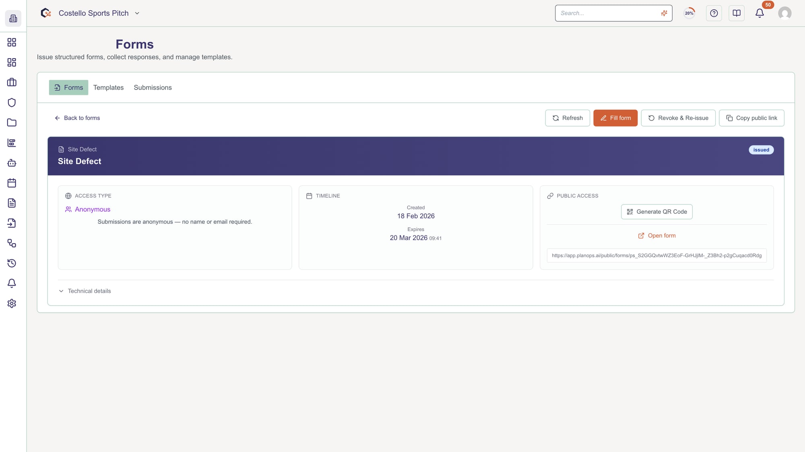Select the public form URL text field

pyautogui.click(x=656, y=256)
